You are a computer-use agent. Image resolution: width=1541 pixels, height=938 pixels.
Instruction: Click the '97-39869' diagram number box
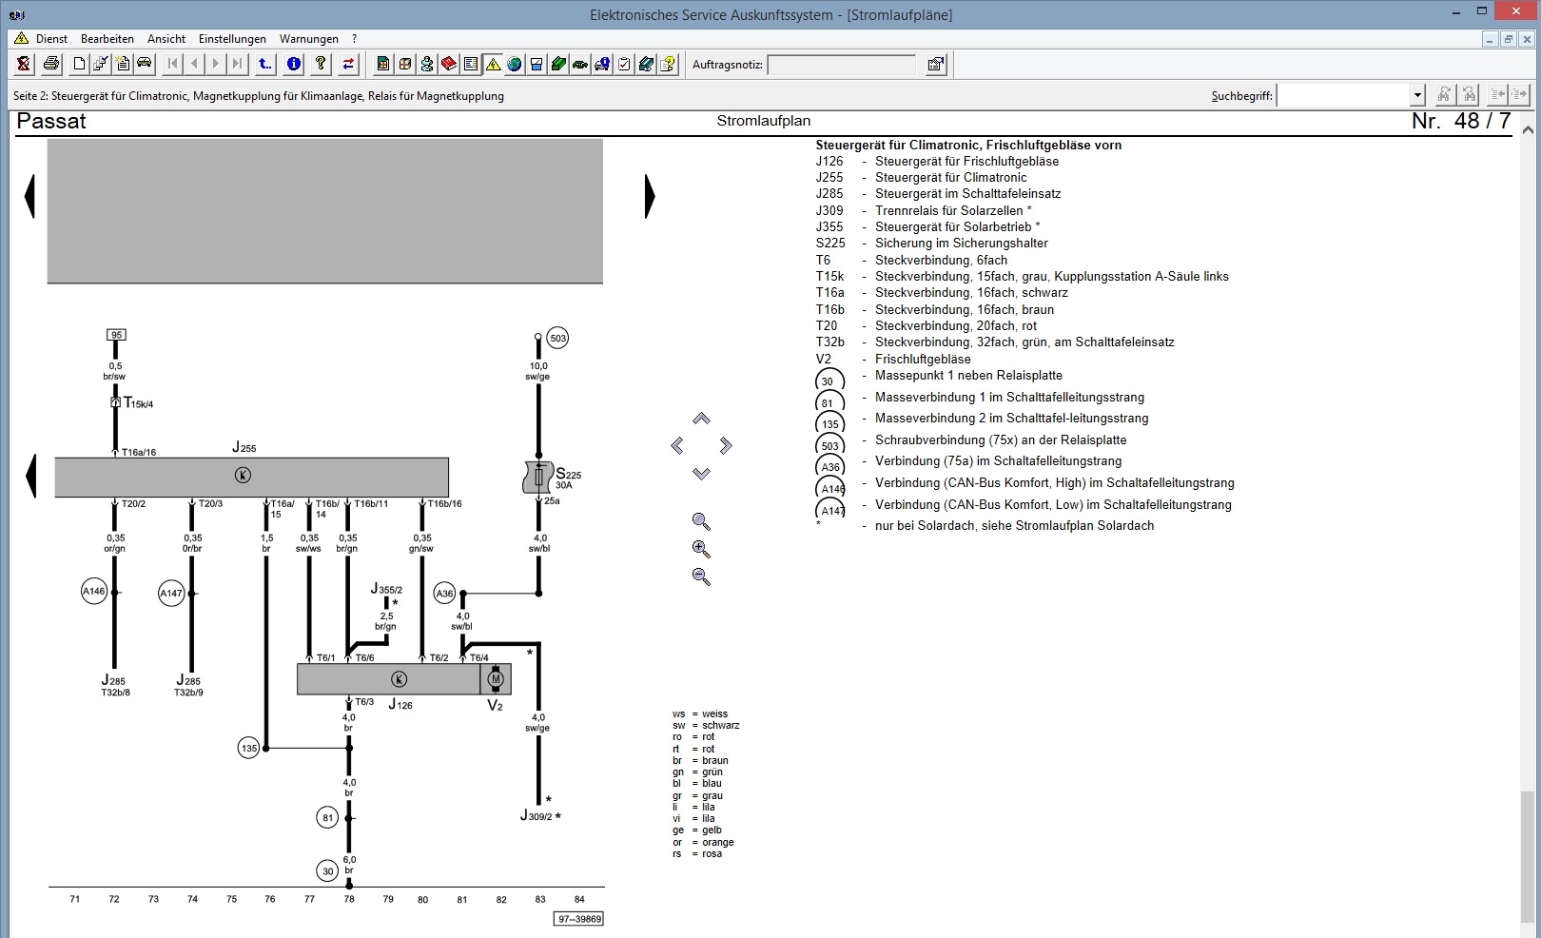(x=579, y=919)
